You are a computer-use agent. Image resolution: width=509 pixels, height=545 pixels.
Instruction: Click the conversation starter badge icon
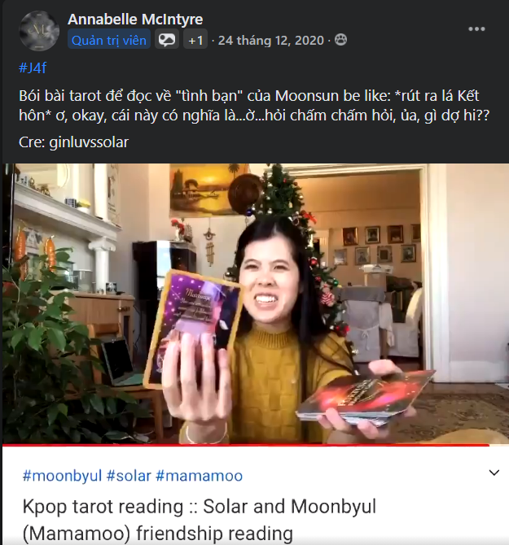point(167,40)
